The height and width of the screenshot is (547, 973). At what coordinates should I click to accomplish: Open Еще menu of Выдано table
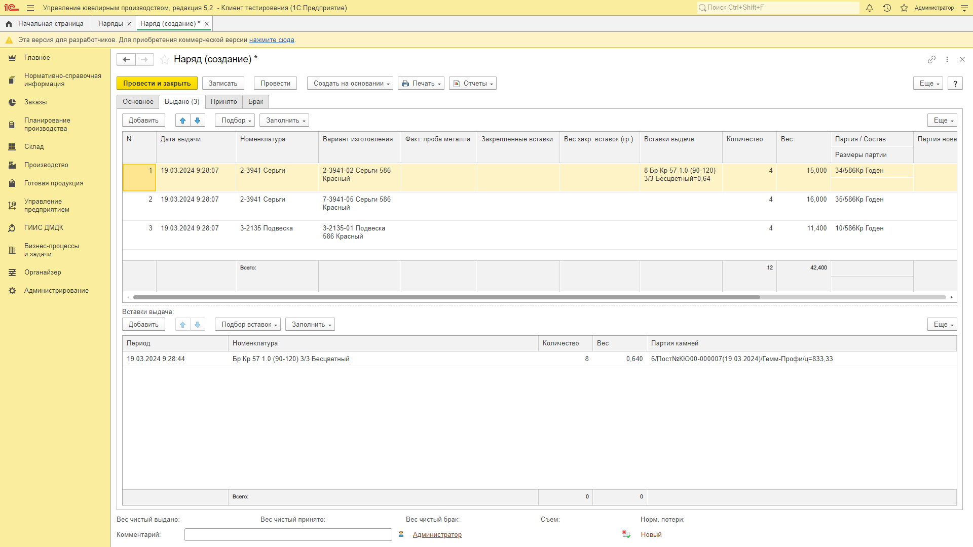point(942,121)
